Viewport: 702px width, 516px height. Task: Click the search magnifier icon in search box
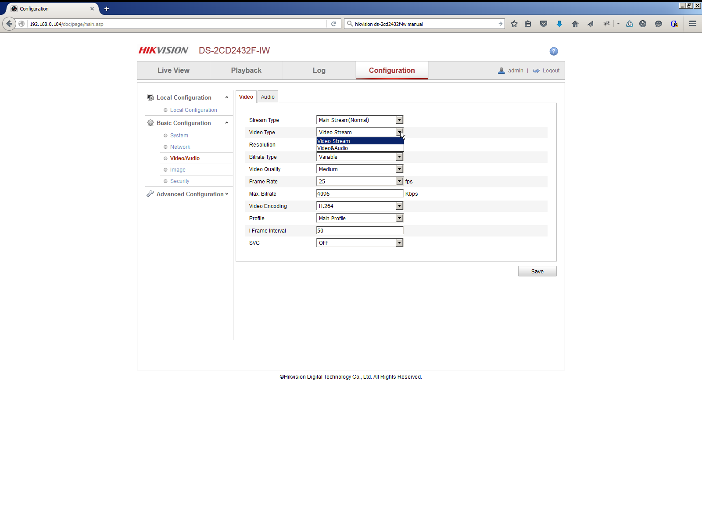point(350,24)
